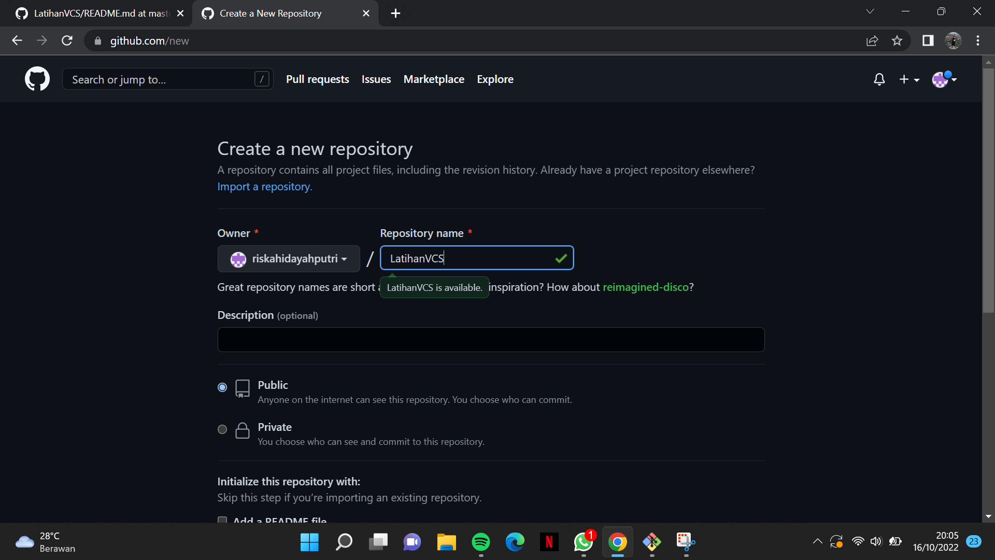
Task: Open the riskahidayahputri owner dropdown
Action: coord(289,259)
